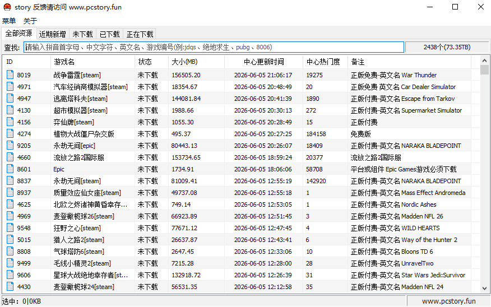
Task: Click the file icon for row 4274
Action: [10, 134]
